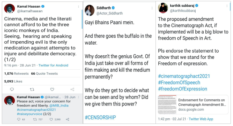Open Siddharth's profile picture

(90, 10)
